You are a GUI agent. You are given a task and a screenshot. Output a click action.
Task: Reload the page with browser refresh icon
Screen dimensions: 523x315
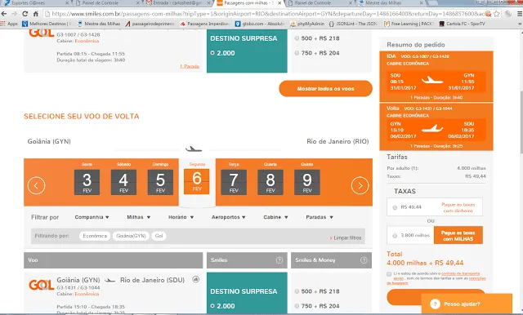(25, 14)
